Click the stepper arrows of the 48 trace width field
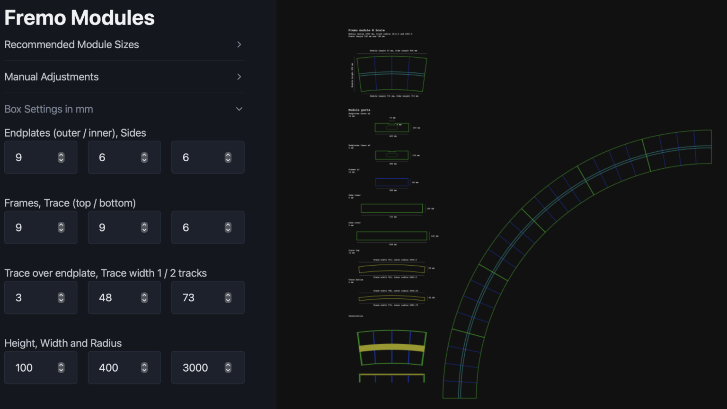727x409 pixels. [144, 297]
